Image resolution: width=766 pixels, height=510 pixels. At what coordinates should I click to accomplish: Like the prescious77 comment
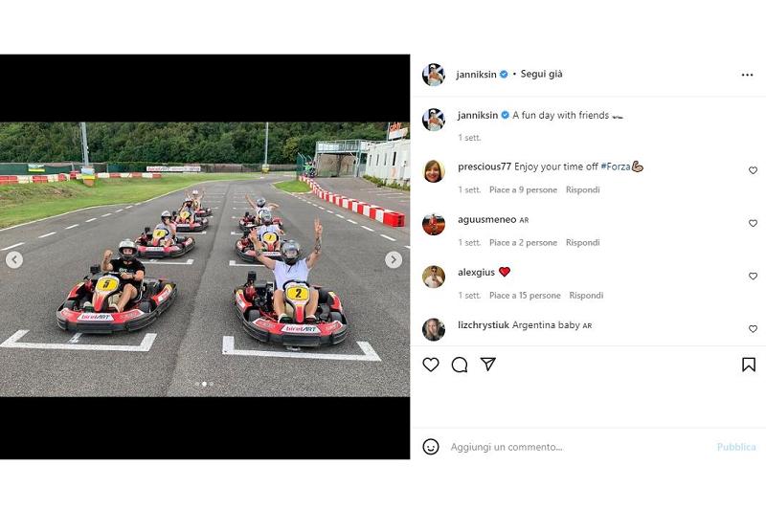pyautogui.click(x=753, y=170)
